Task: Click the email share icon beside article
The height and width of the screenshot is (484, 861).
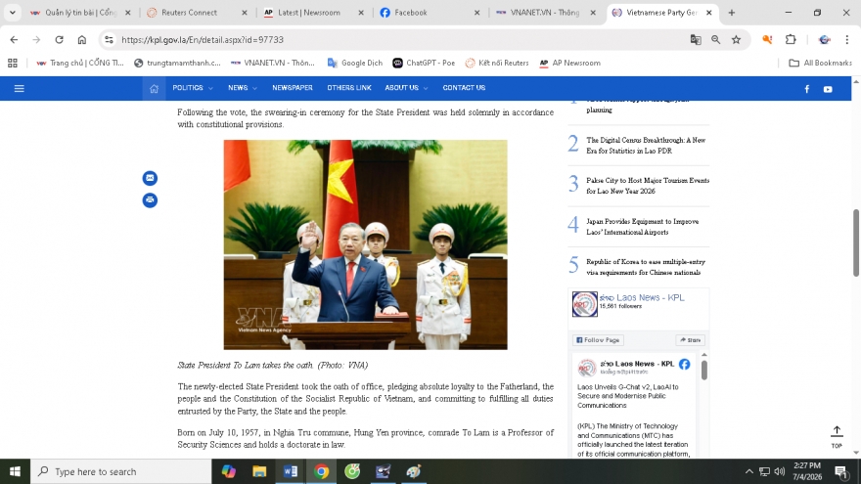Action: tap(150, 178)
